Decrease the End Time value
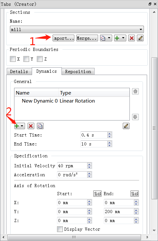The width and height of the screenshot is (158, 241). pos(109,145)
